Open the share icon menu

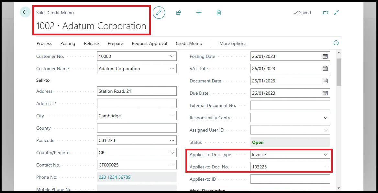pyautogui.click(x=178, y=13)
